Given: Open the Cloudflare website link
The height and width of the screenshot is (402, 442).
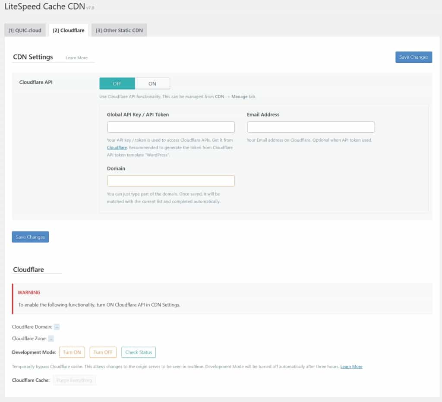Looking at the screenshot, I should coord(117,147).
